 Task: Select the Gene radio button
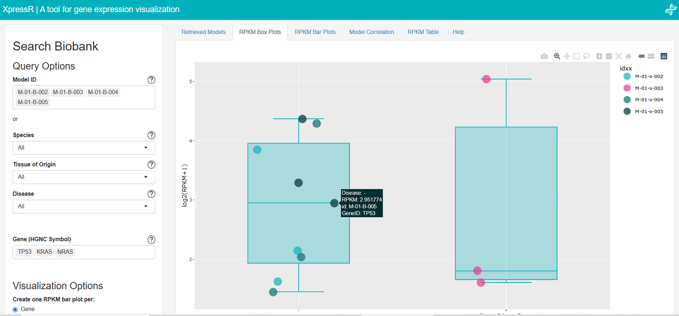tap(15, 309)
